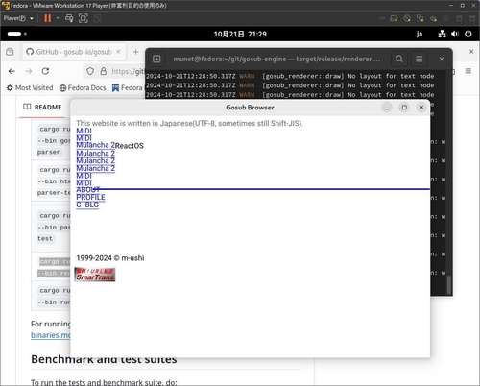Viewport: 480px width, 386px height.
Task: Close the Gosub Browser window
Action: coord(421,108)
